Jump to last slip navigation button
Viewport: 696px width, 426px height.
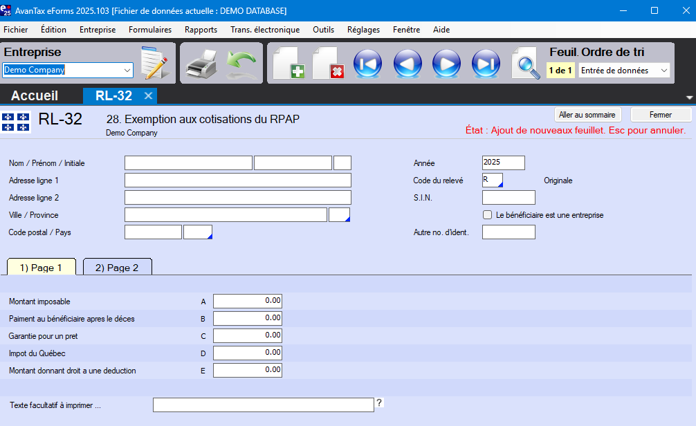click(486, 64)
